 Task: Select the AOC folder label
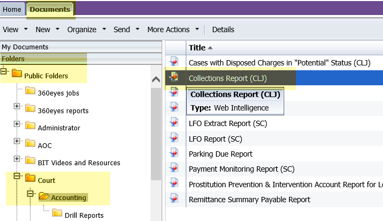click(x=45, y=145)
